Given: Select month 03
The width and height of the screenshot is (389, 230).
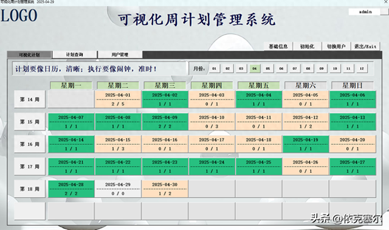Looking at the screenshot, I should click(241, 69).
